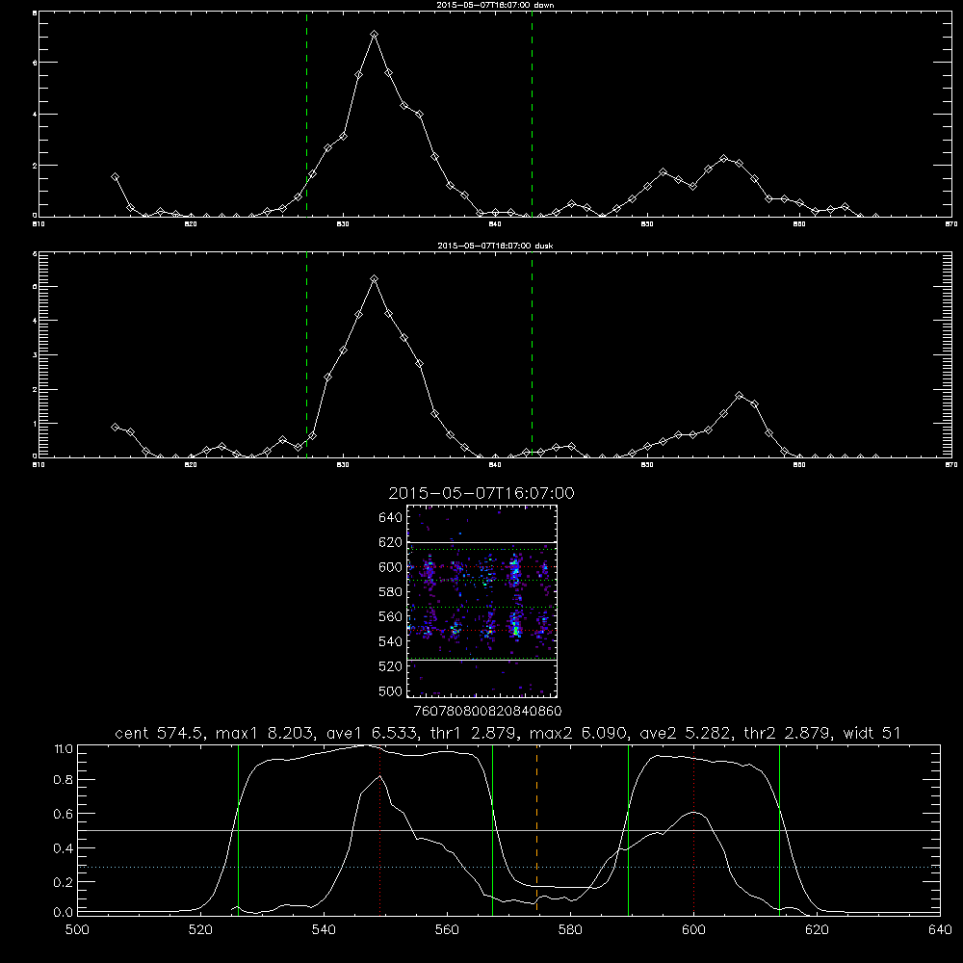Click the green vertical line near 526 in bottom plot
The width and height of the screenshot is (963, 963).
click(x=238, y=830)
